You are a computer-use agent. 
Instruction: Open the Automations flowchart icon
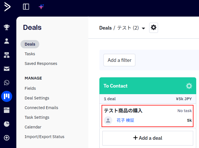(7, 55)
